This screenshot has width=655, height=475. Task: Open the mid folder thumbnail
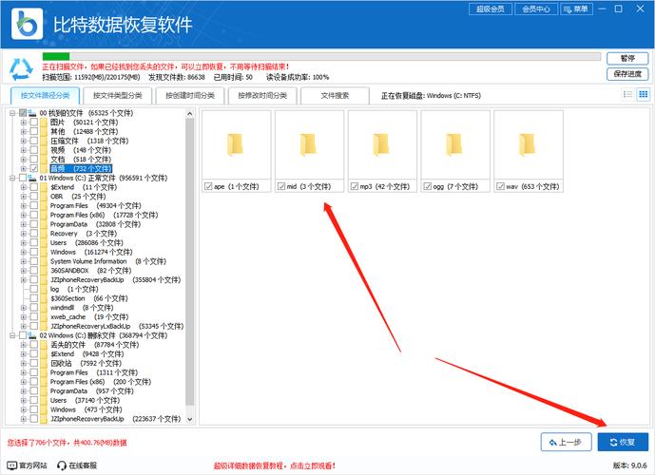(x=309, y=144)
